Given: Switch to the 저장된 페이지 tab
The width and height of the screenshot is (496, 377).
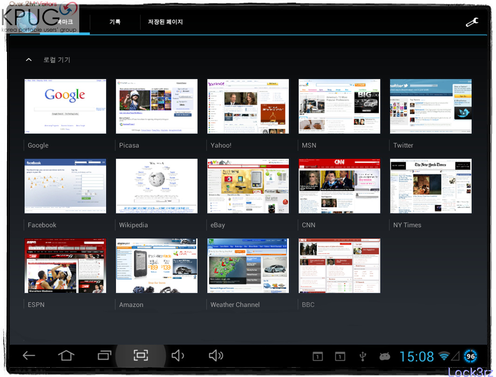Looking at the screenshot, I should click(x=165, y=22).
